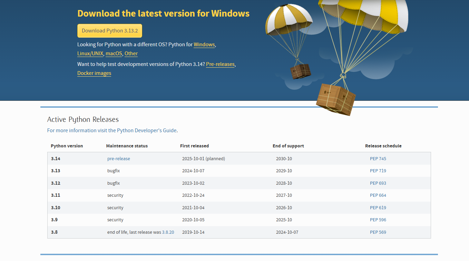469x261 pixels.
Task: Open the Other platforms link
Action: 131,54
